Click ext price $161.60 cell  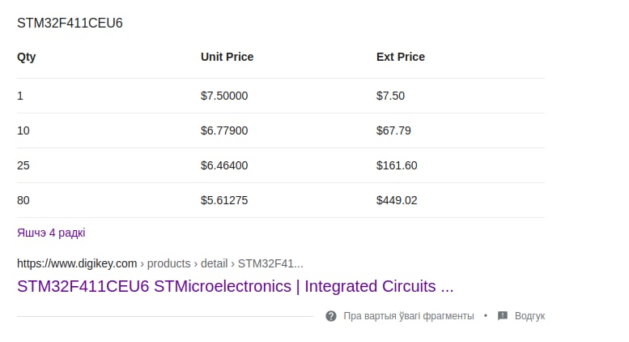(x=397, y=165)
